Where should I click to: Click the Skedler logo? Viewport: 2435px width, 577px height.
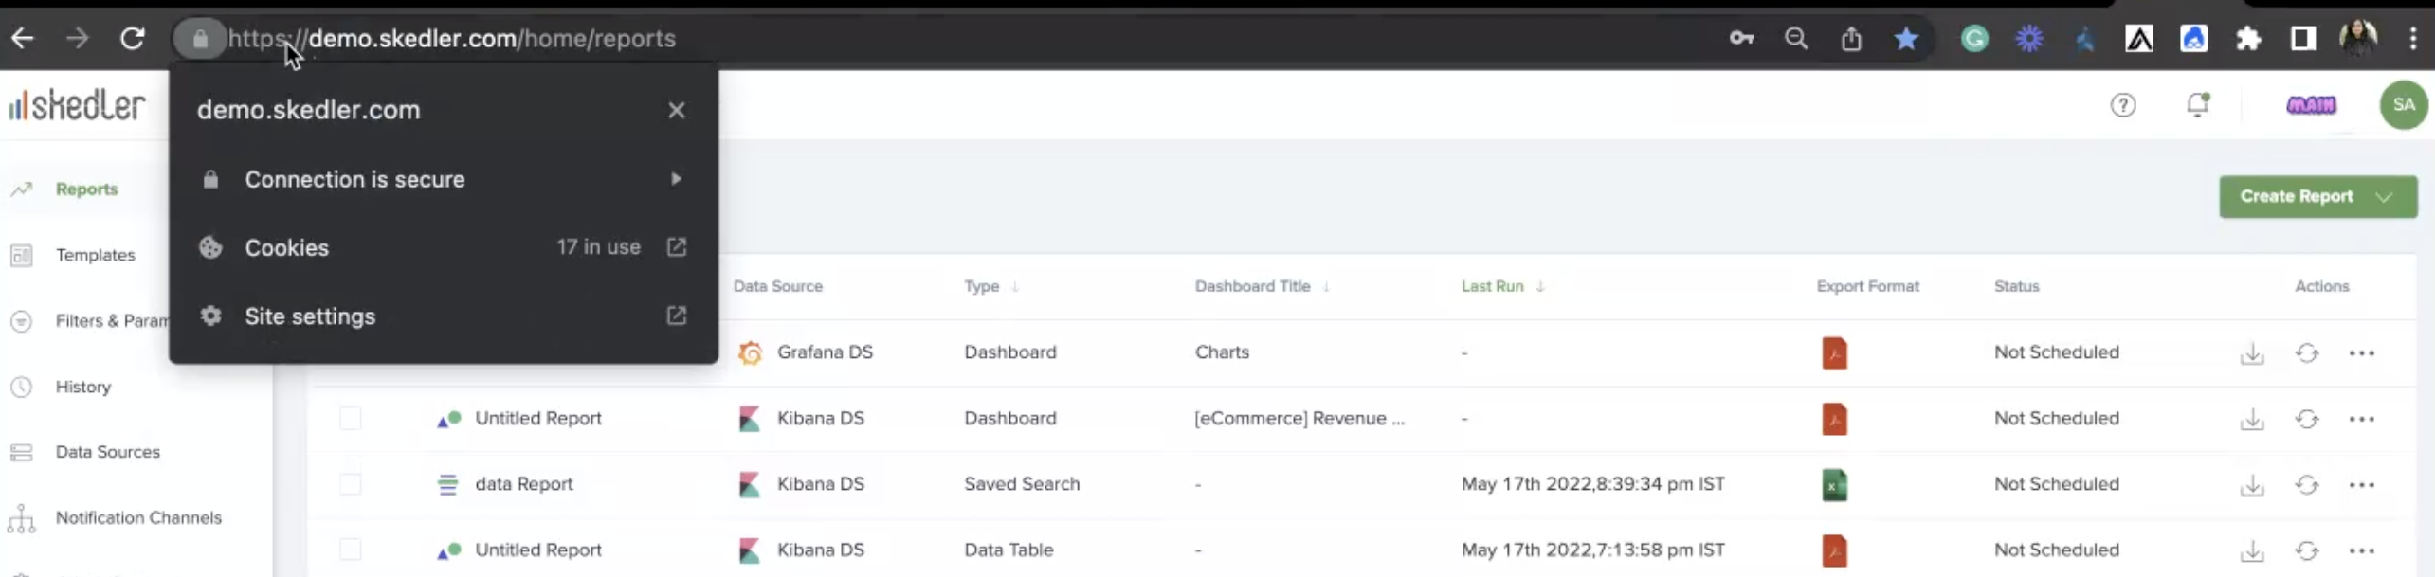click(77, 105)
